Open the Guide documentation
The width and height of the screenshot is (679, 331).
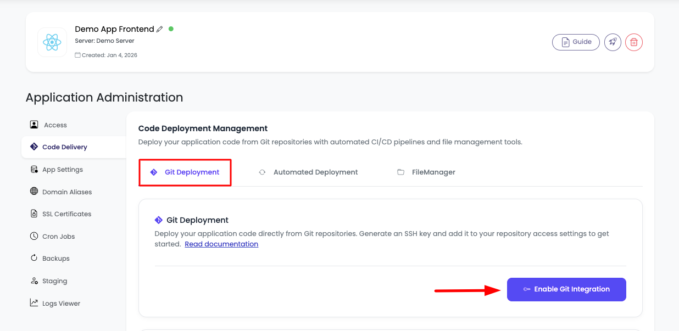576,42
